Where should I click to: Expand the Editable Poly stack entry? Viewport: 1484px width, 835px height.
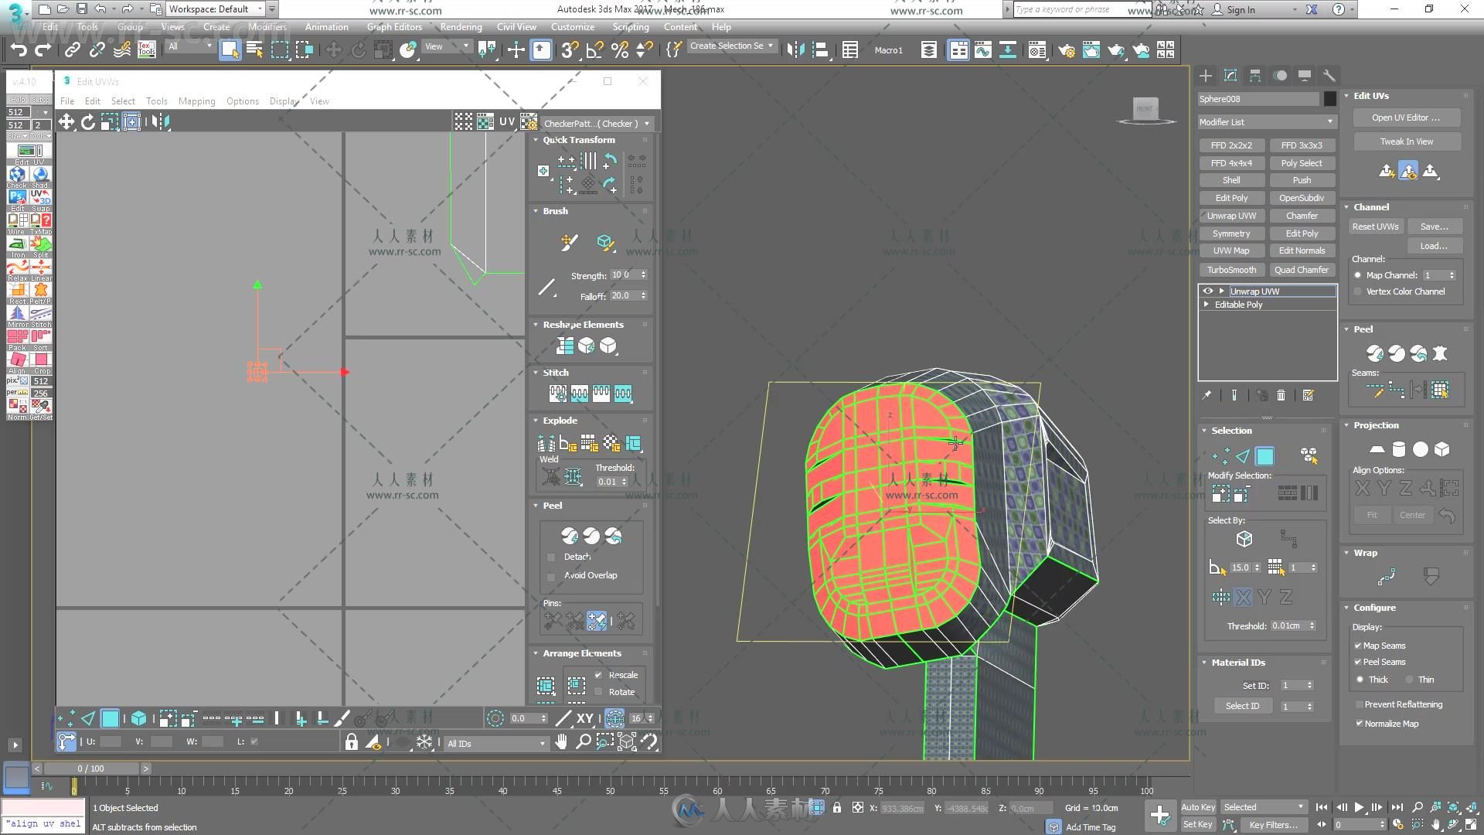1207,305
